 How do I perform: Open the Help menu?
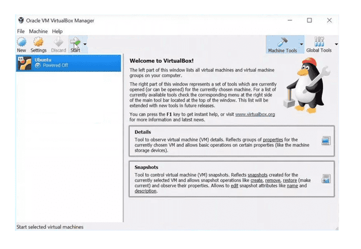(57, 31)
